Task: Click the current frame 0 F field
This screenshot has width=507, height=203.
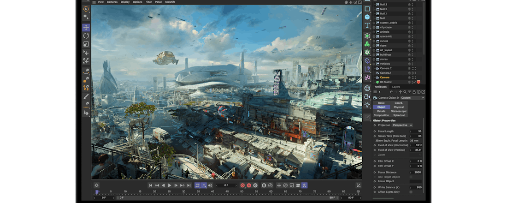Action: click(x=226, y=185)
